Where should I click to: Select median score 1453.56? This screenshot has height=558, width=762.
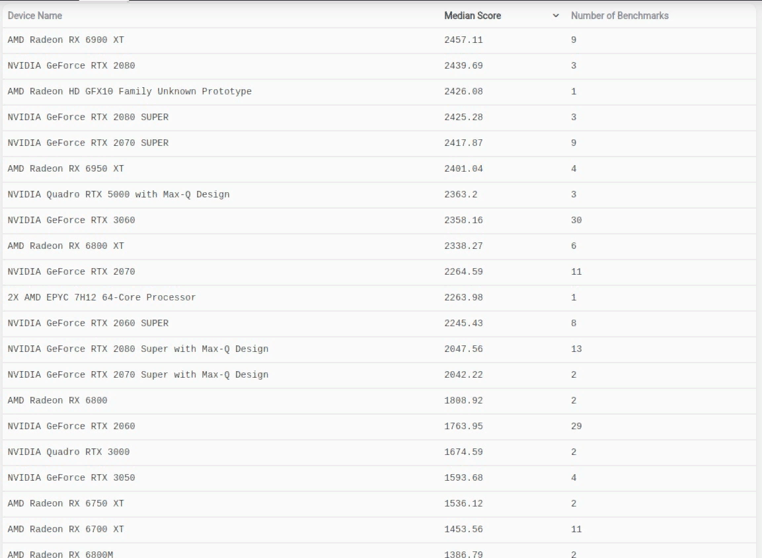pos(464,529)
